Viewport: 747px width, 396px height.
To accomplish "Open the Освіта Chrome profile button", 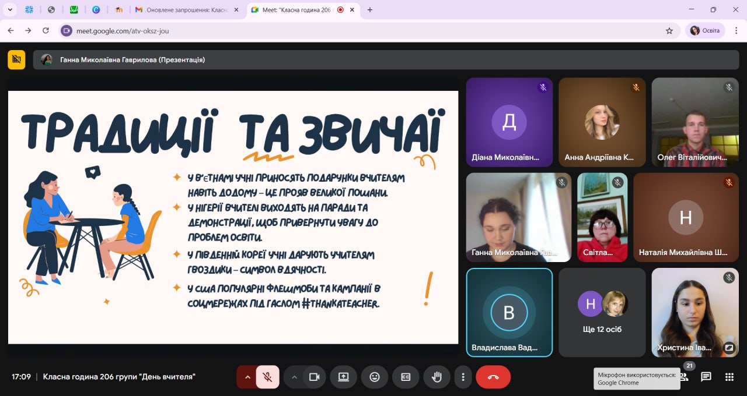I will [705, 31].
